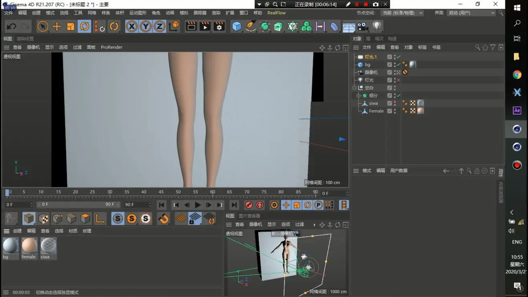528x297 pixels.
Task: Play the animation forward
Action: coord(198,205)
